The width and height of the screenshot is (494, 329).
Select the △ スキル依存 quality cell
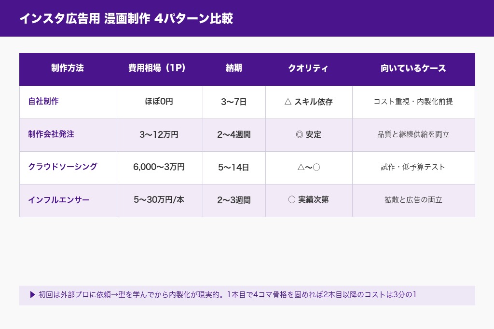click(309, 102)
